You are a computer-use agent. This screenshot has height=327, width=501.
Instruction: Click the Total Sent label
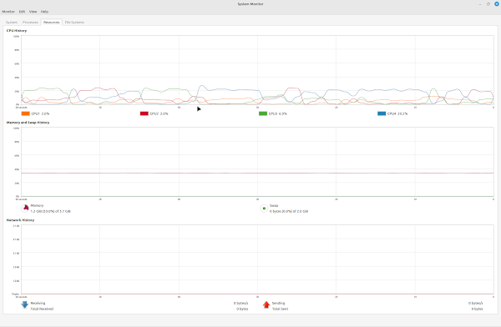pos(281,309)
